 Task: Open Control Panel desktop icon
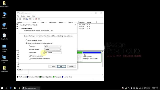4,48
